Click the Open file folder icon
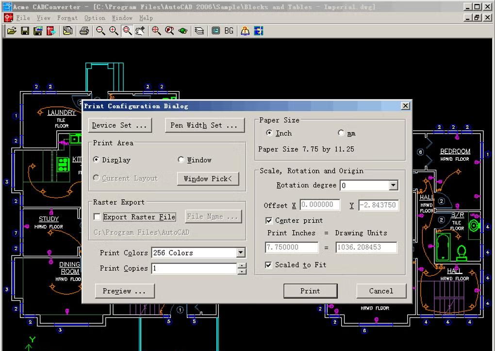Viewport: 495px width, 351px height. [x=11, y=31]
